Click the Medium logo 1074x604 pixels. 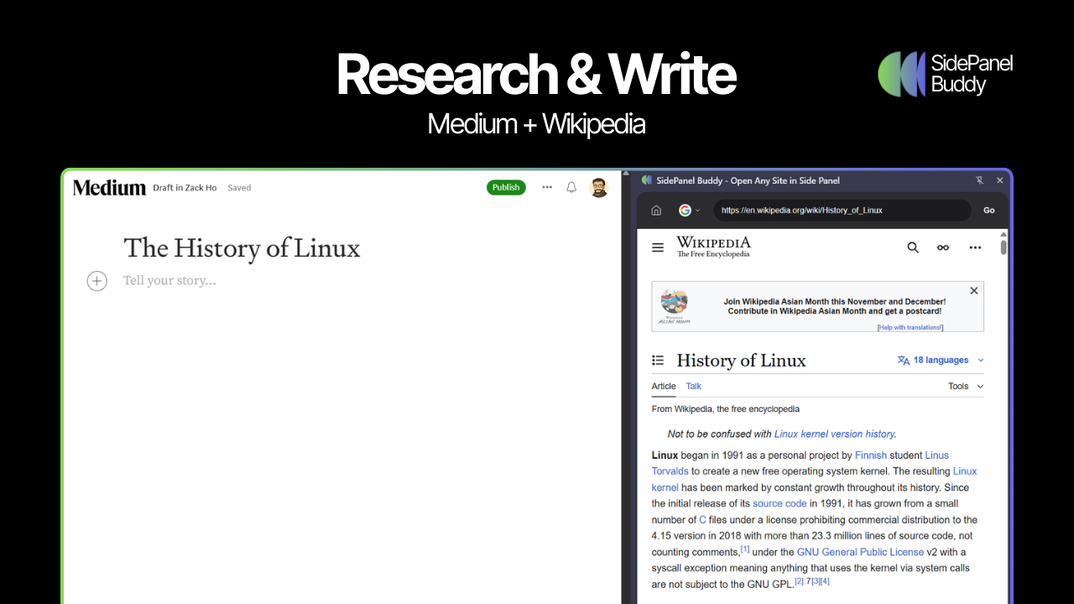[x=109, y=188]
